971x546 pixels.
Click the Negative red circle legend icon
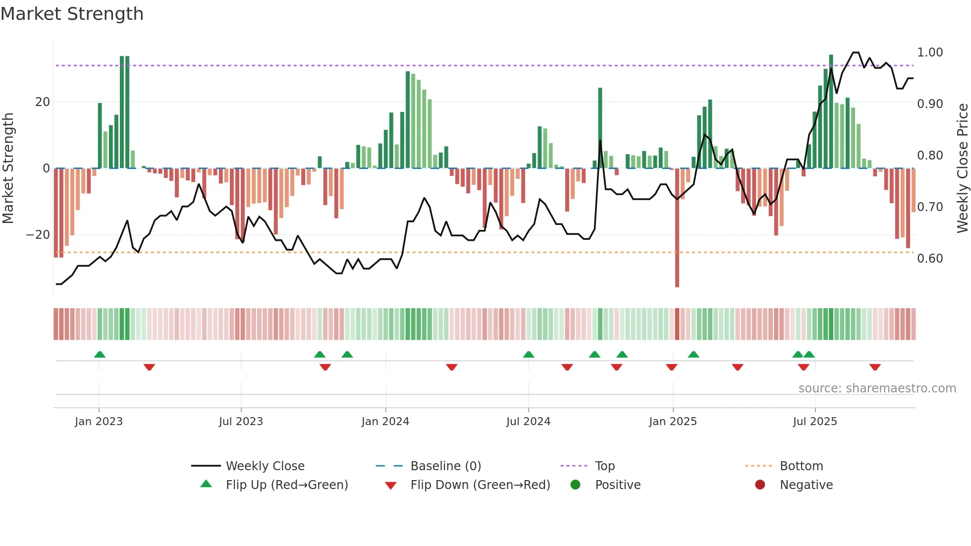click(x=759, y=485)
